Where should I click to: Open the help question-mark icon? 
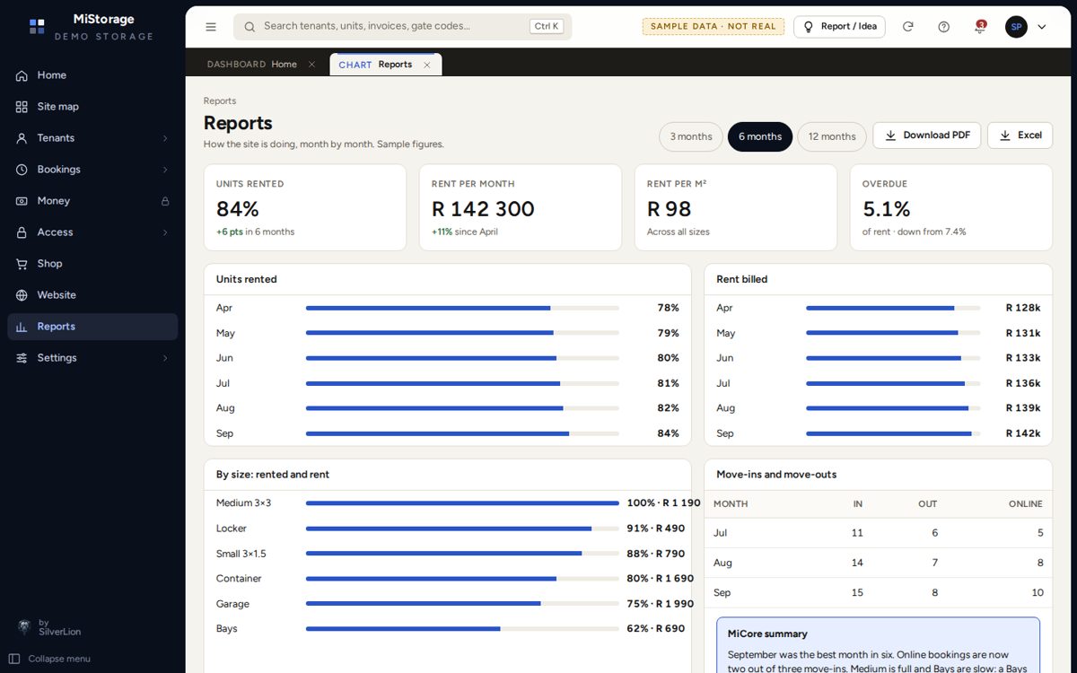(944, 27)
